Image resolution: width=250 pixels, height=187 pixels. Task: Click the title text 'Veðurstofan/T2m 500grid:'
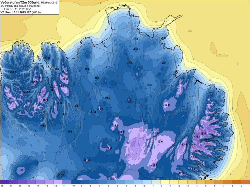coord(20,2)
